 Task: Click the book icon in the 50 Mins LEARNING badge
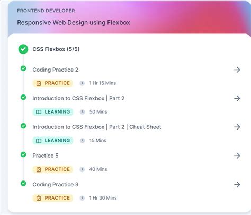pyautogui.click(x=39, y=112)
